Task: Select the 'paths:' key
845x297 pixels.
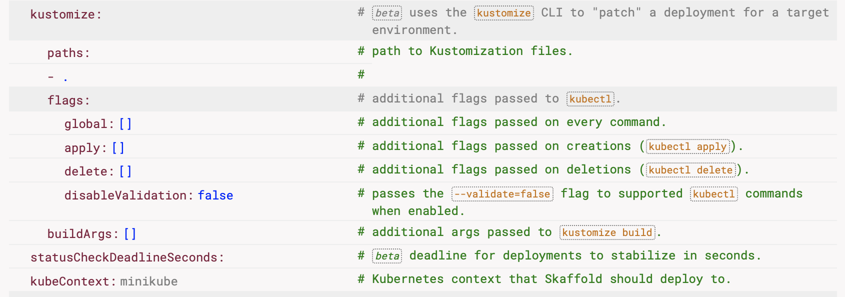Action: click(x=68, y=53)
